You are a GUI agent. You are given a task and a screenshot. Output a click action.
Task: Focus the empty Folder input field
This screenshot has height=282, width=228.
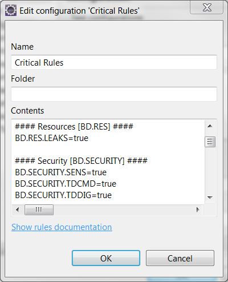click(114, 94)
